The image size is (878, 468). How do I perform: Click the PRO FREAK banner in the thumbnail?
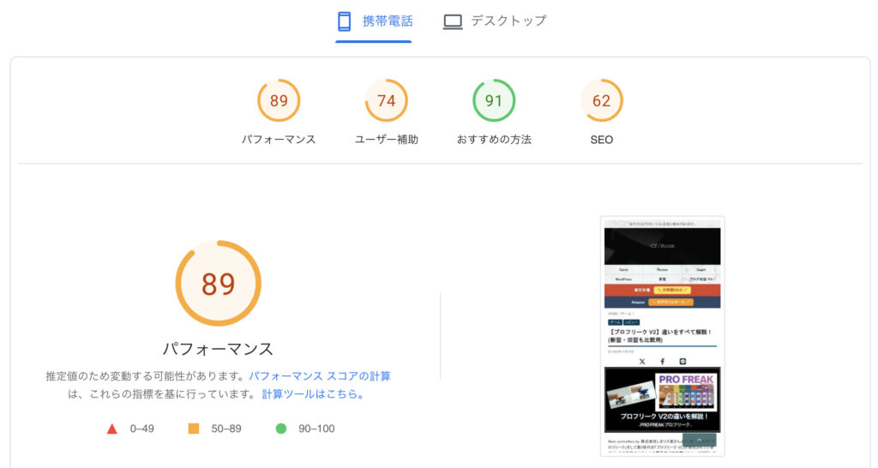663,399
